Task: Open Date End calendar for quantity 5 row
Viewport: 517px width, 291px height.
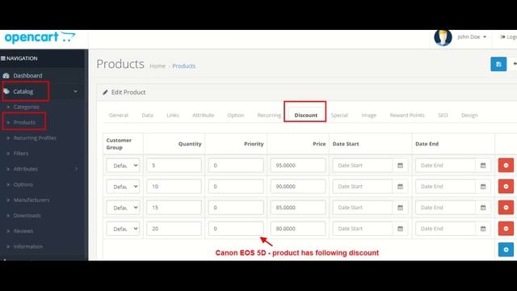Action: 483,165
